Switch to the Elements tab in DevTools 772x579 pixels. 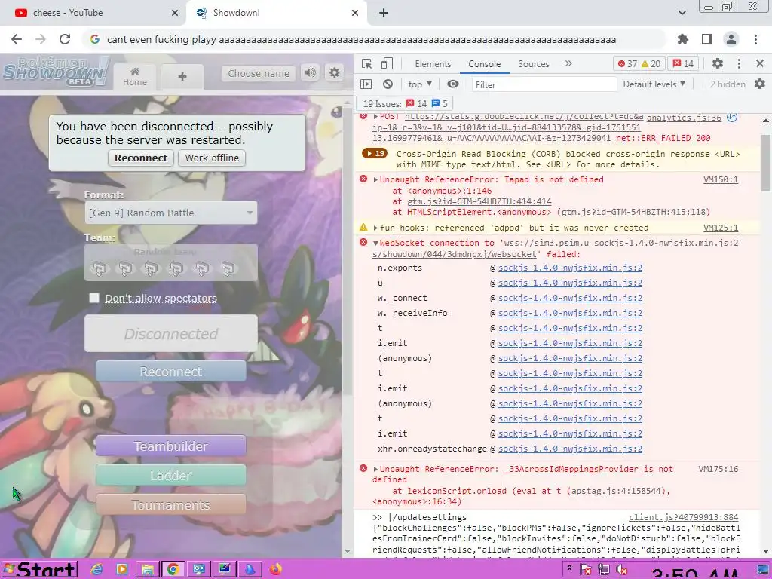click(x=433, y=64)
